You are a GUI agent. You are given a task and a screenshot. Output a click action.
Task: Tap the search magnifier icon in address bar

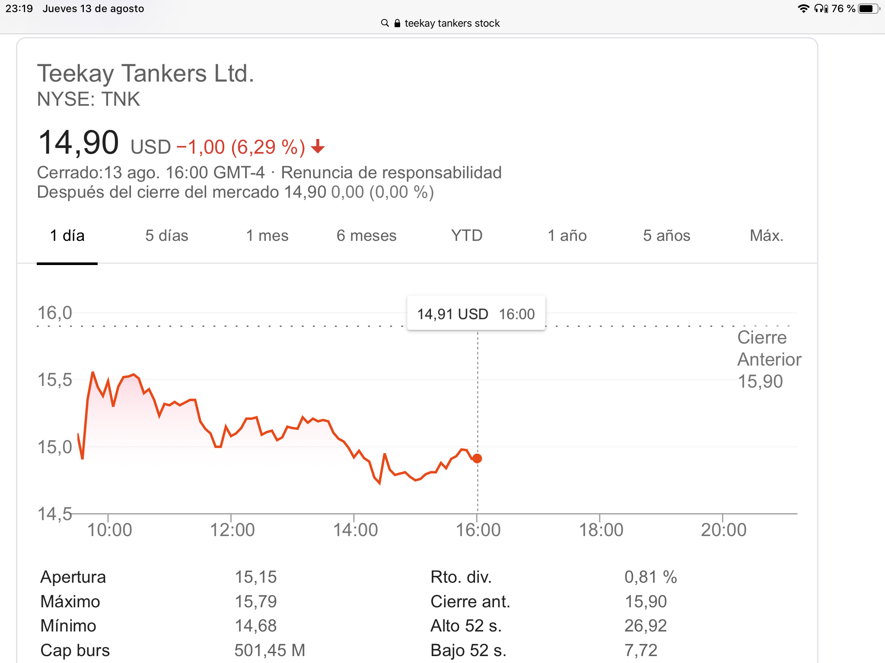pyautogui.click(x=385, y=23)
